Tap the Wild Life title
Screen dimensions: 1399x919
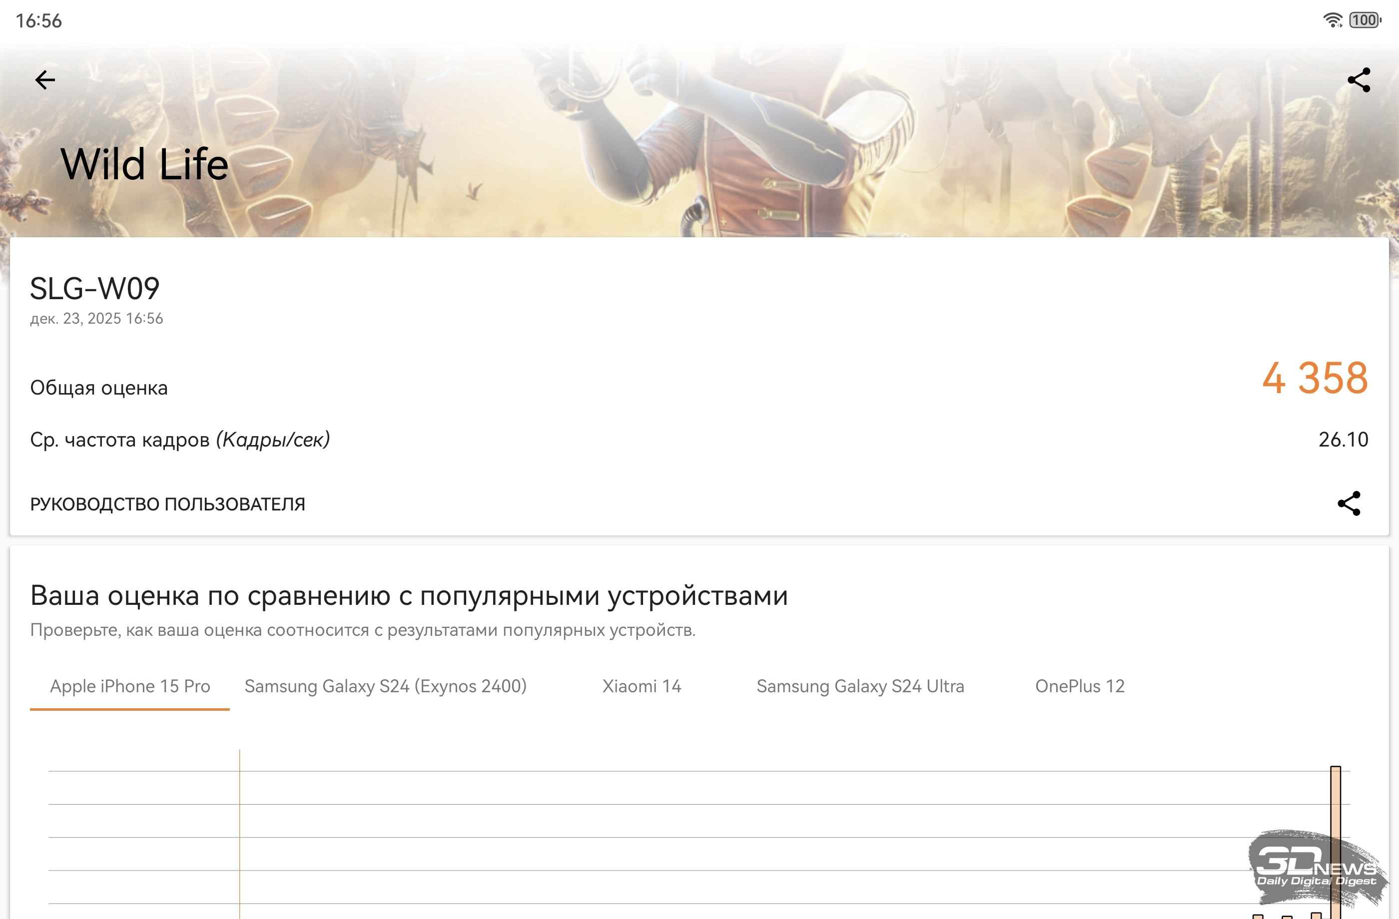(144, 164)
